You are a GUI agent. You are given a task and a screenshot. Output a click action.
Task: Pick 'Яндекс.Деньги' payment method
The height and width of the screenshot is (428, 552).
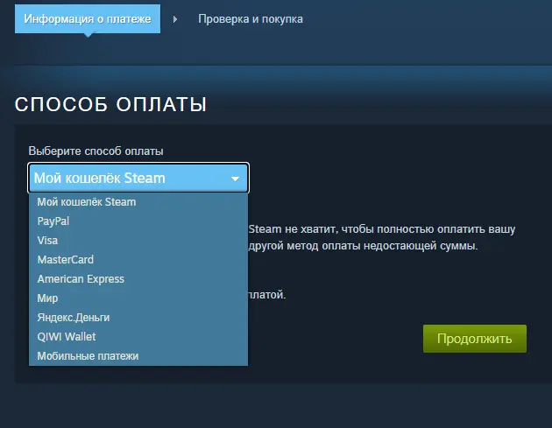click(x=138, y=318)
